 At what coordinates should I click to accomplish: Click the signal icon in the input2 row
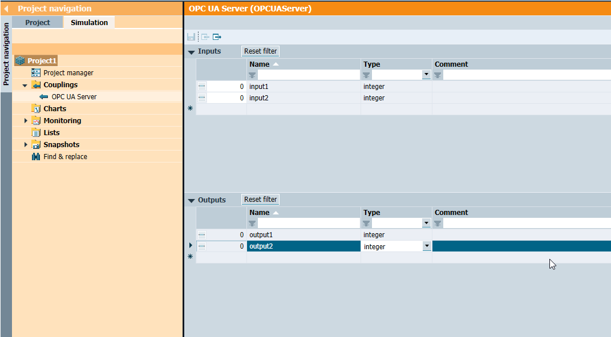pyautogui.click(x=202, y=98)
